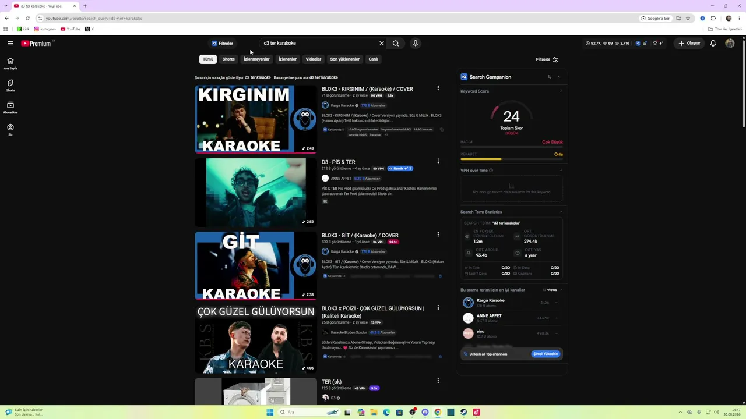
Task: Open Discord from the taskbar
Action: point(425,412)
